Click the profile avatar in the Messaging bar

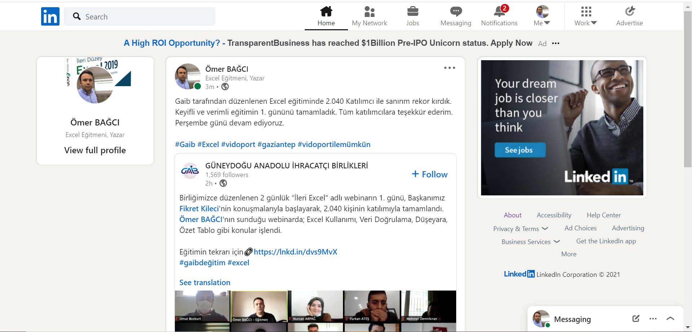(541, 319)
